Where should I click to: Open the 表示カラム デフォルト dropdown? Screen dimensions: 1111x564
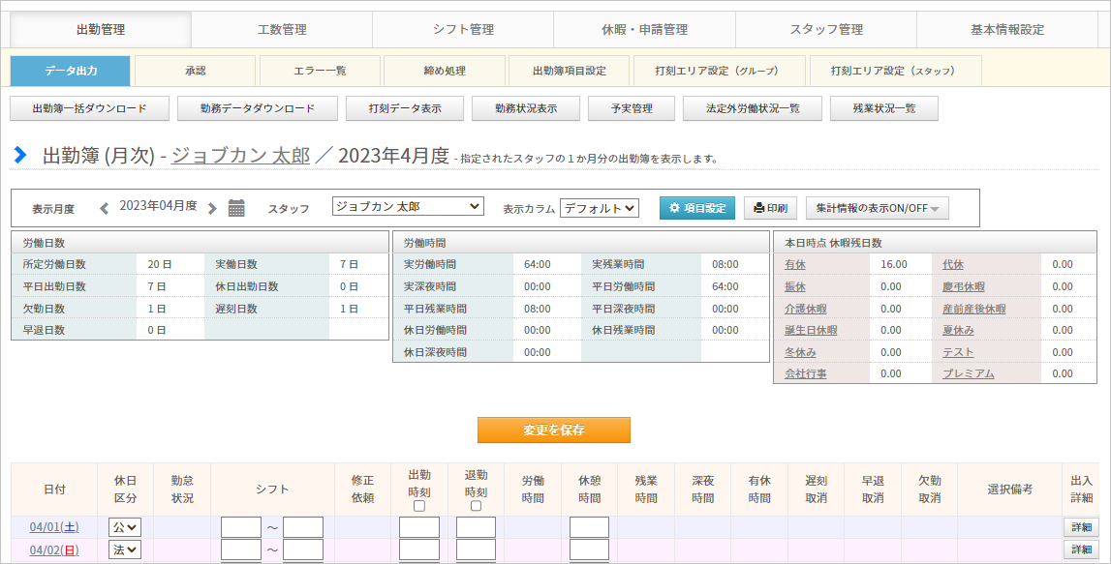coord(600,208)
